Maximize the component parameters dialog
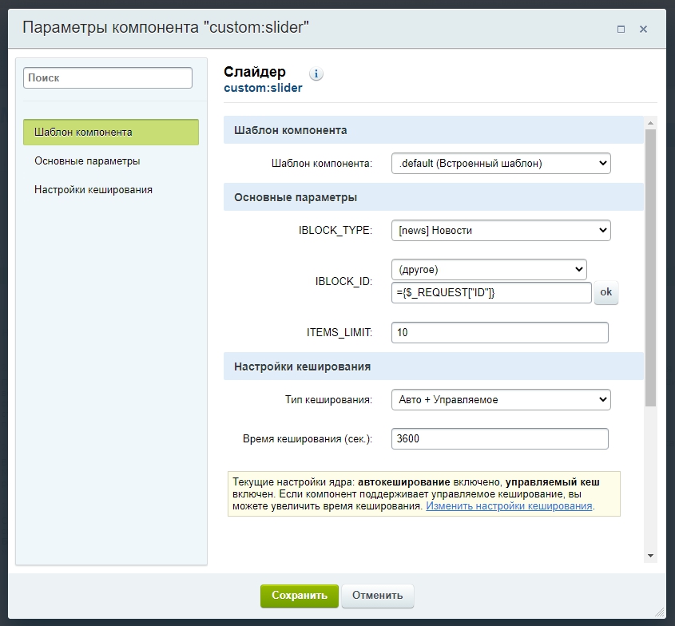The height and width of the screenshot is (626, 675). pyautogui.click(x=621, y=30)
